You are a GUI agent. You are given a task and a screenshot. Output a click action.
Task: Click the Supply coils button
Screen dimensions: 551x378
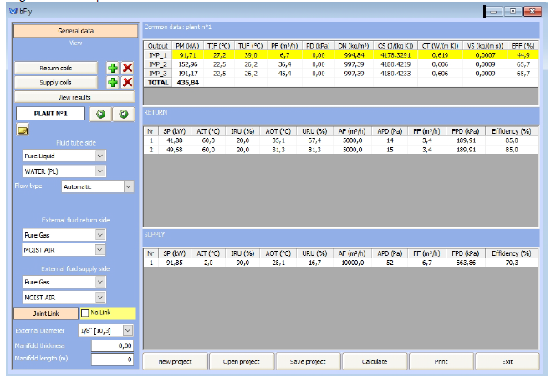pos(56,83)
